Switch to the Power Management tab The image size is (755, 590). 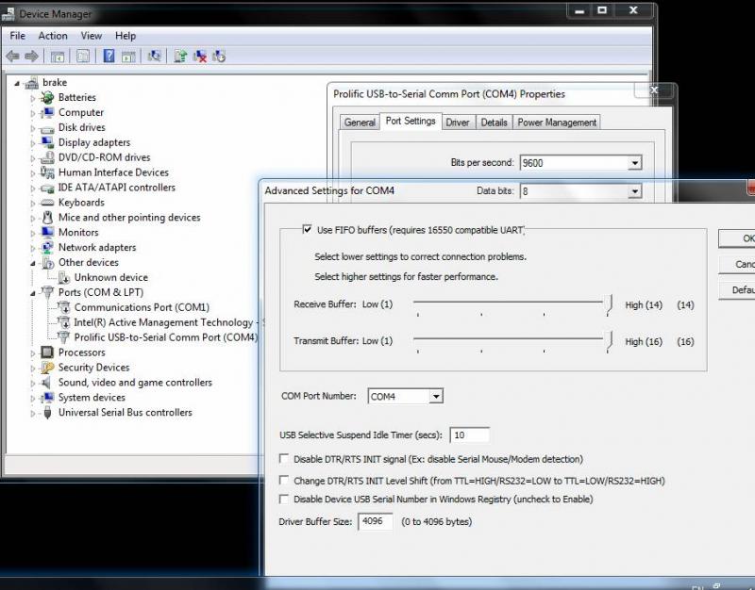coord(557,123)
